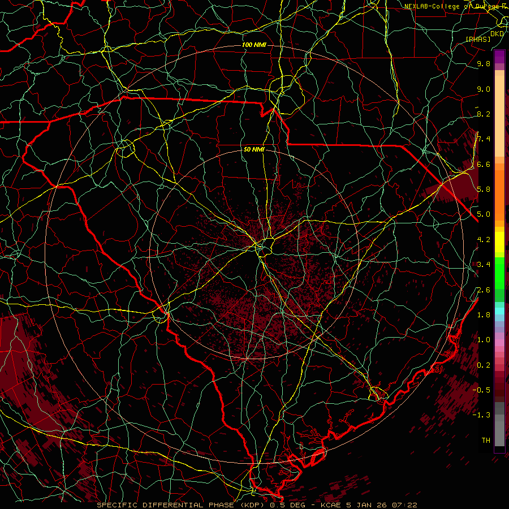Click the 7.4 legend value
The height and width of the screenshot is (509, 509).
pos(484,139)
